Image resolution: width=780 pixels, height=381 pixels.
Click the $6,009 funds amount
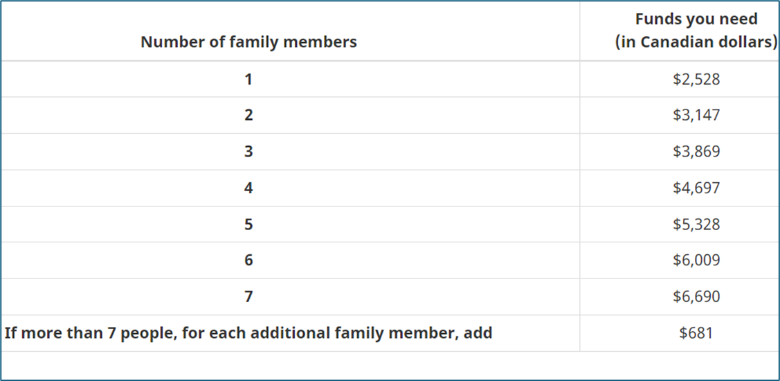(696, 260)
